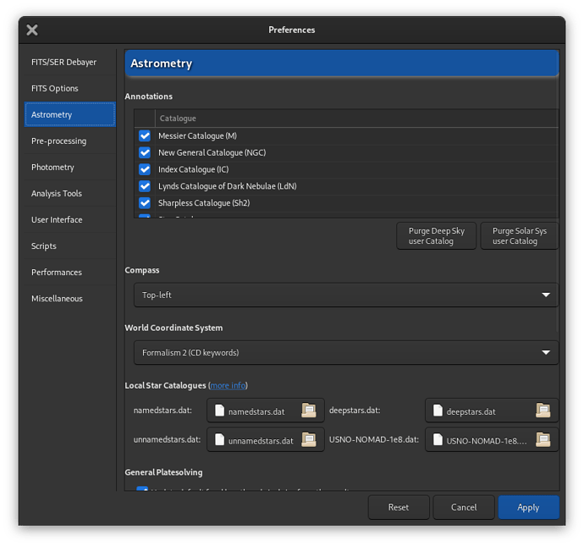Open the more info link

pyautogui.click(x=228, y=386)
